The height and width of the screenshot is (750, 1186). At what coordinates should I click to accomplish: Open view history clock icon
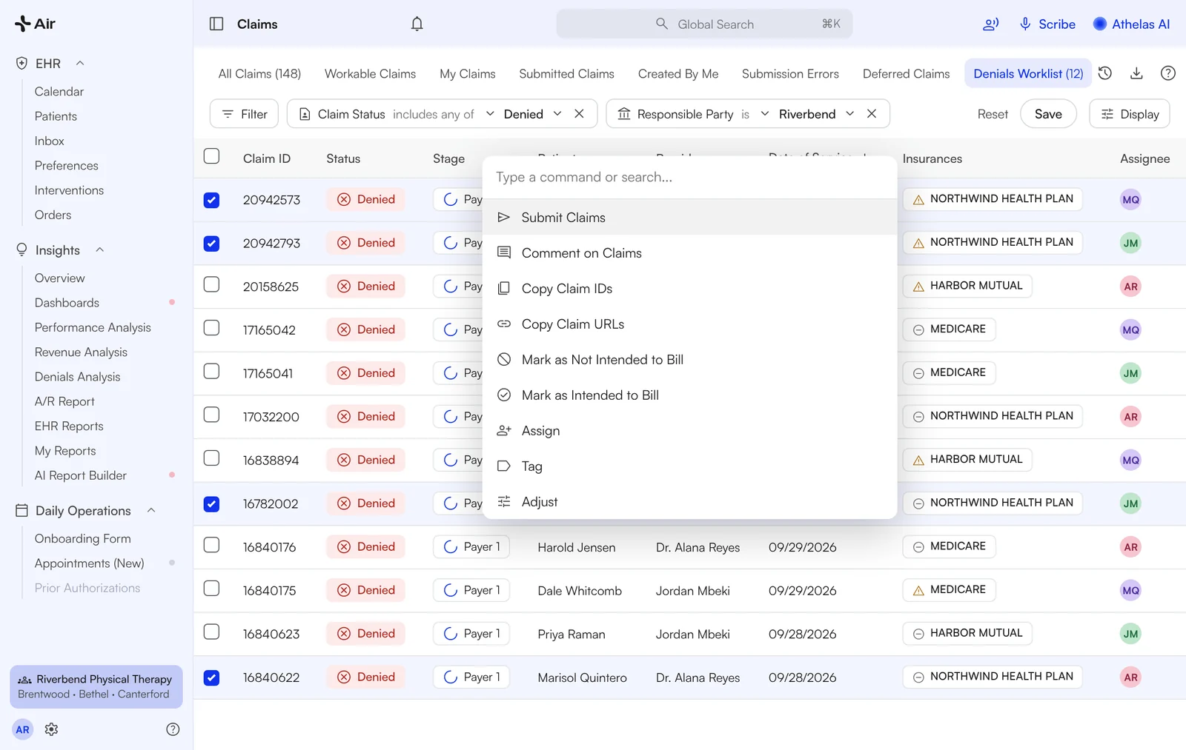1105,73
